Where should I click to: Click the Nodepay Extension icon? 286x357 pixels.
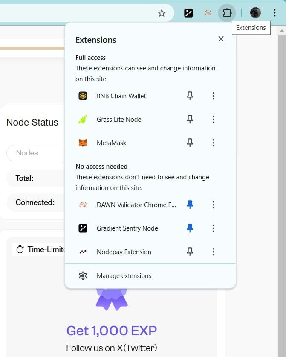pos(83,252)
